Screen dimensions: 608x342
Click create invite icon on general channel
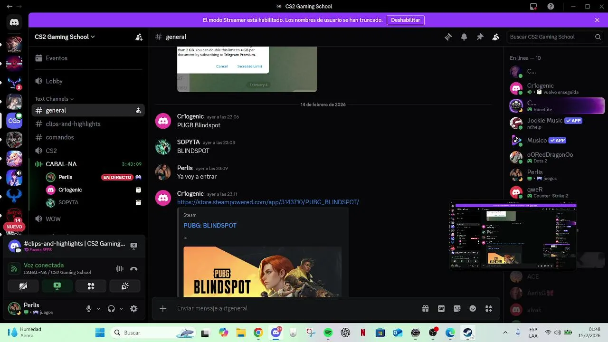(x=138, y=110)
